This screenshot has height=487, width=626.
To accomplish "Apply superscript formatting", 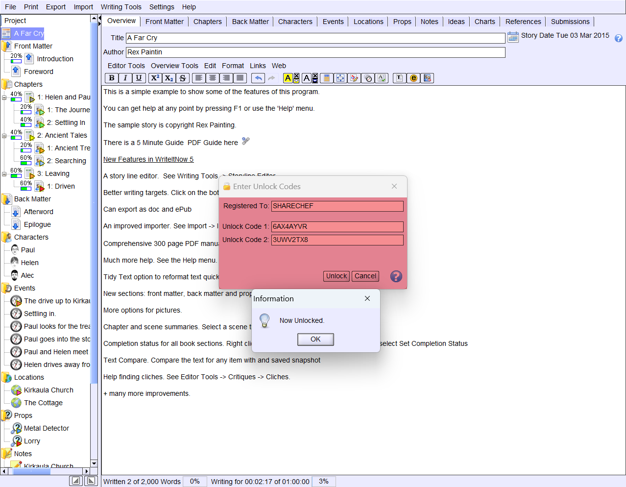I will coord(155,78).
